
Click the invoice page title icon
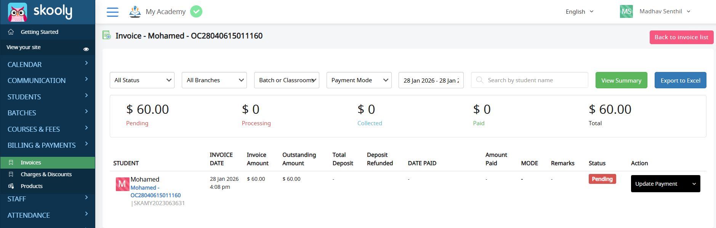click(107, 35)
